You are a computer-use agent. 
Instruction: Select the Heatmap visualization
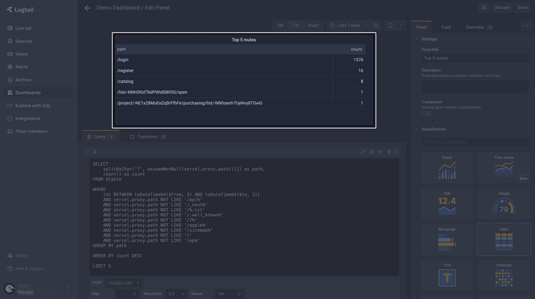coord(503,275)
